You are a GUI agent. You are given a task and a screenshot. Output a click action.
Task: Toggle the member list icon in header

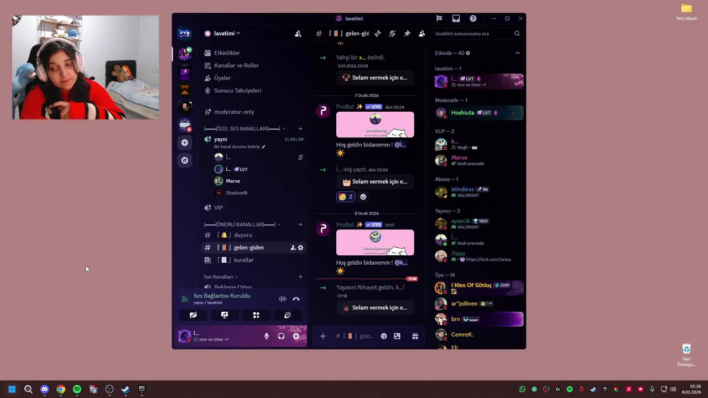coord(421,34)
